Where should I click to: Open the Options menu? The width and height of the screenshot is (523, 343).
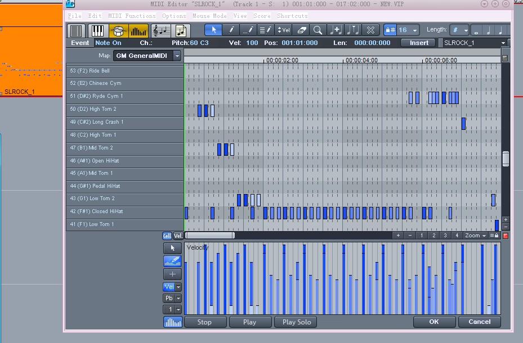coord(174,16)
